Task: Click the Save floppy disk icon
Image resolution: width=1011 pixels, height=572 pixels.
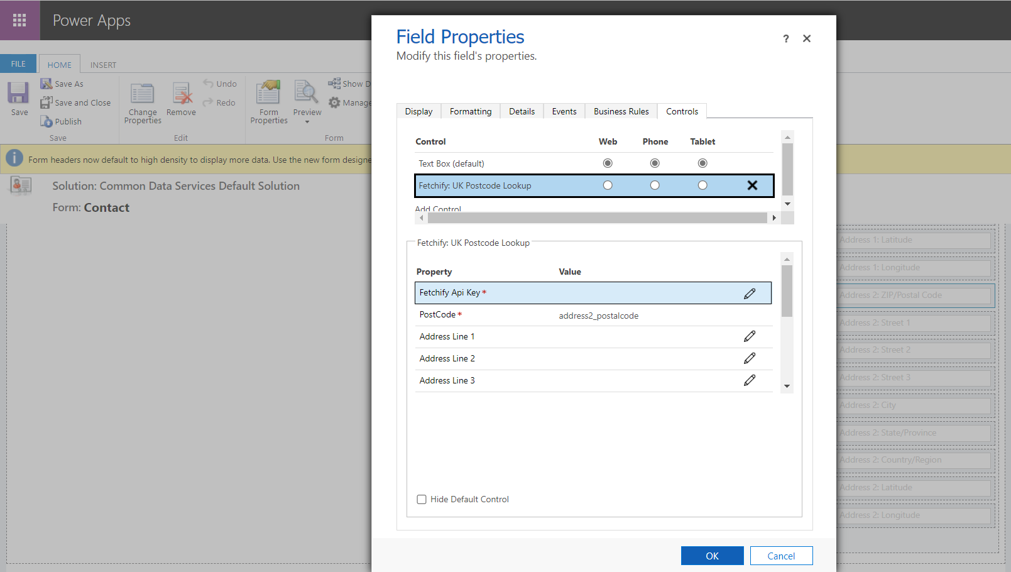Action: 18,93
